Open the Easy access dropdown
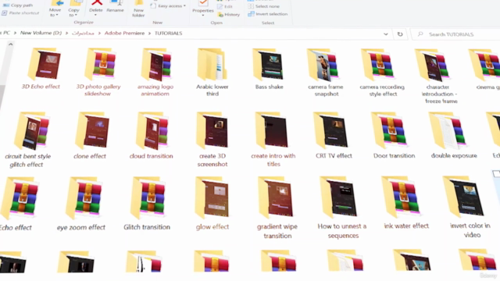The height and width of the screenshot is (281, 500). [x=168, y=6]
